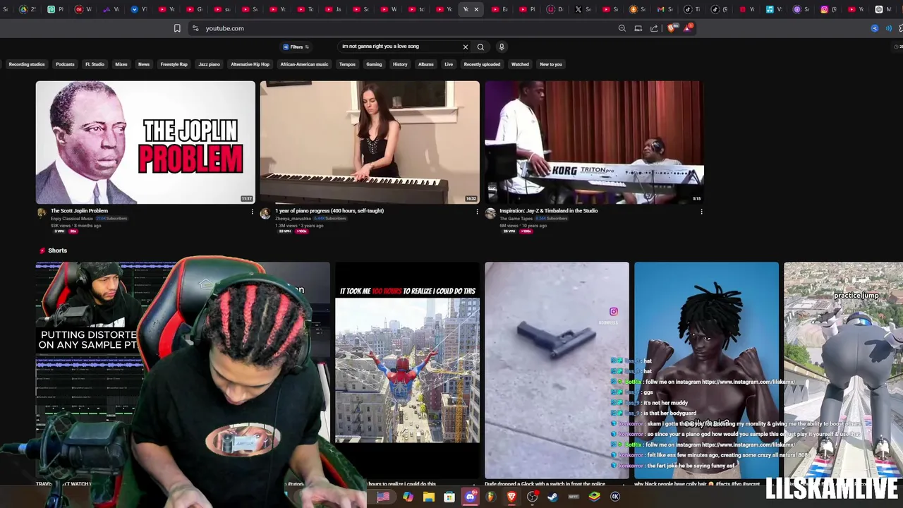The height and width of the screenshot is (508, 903).
Task: Start voice search with microphone icon
Action: [x=502, y=47]
